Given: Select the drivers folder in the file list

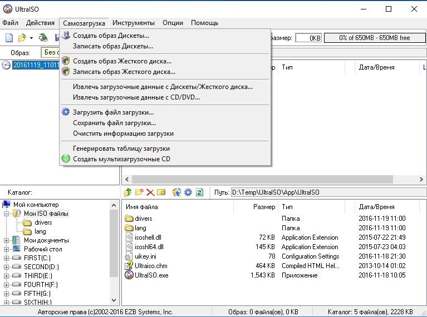Looking at the screenshot, I should [x=143, y=219].
